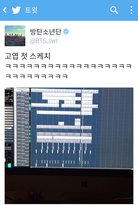Open the three-dot overflow menu
138x205 pixels.
[131, 10]
